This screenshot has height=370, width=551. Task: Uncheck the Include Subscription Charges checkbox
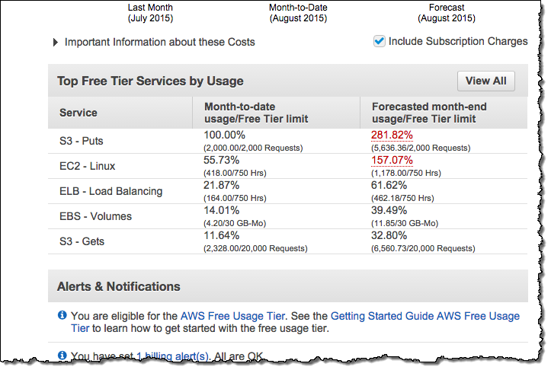[379, 41]
